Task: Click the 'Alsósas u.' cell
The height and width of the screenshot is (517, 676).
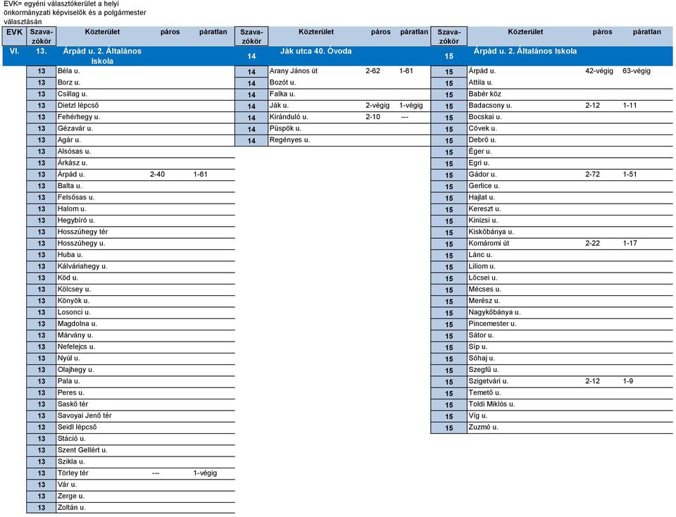Action: click(x=74, y=151)
